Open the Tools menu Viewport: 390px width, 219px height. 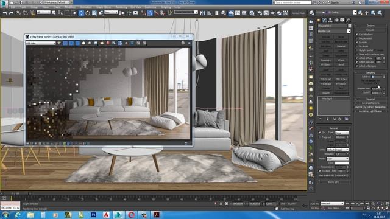point(23,7)
